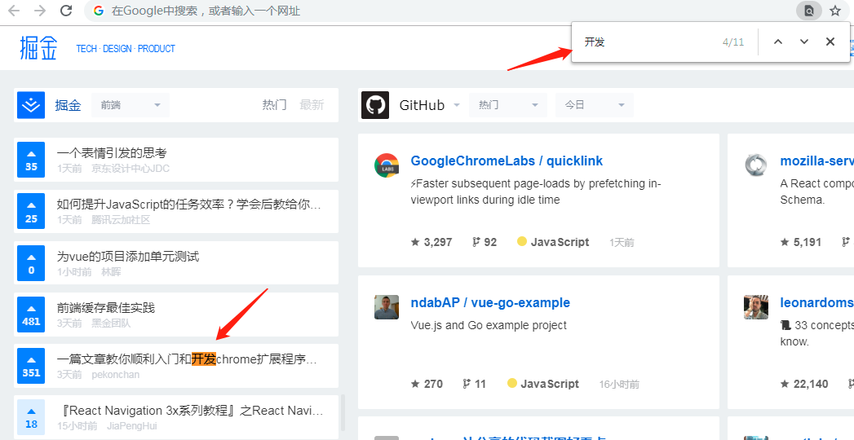Upvote the 为vue的项目添加单元测试 article
The height and width of the screenshot is (440, 854).
point(31,263)
